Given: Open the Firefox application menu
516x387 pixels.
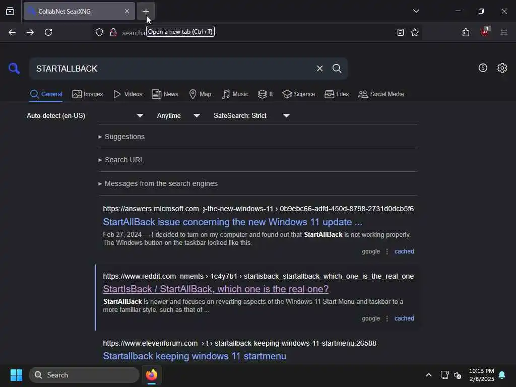Looking at the screenshot, I should tap(503, 32).
